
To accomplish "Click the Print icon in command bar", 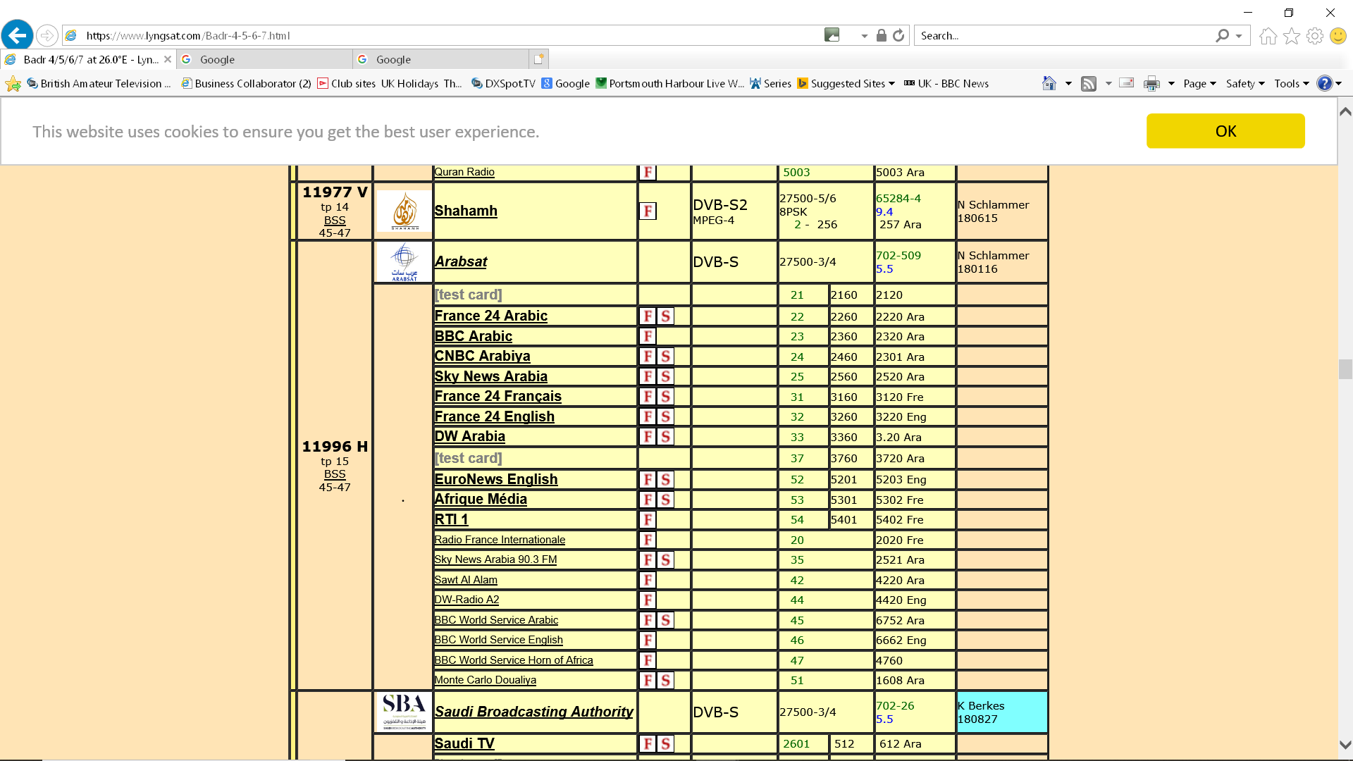I will click(x=1151, y=84).
